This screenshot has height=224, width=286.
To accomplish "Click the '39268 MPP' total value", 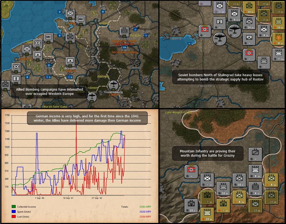I will tap(145, 212).
